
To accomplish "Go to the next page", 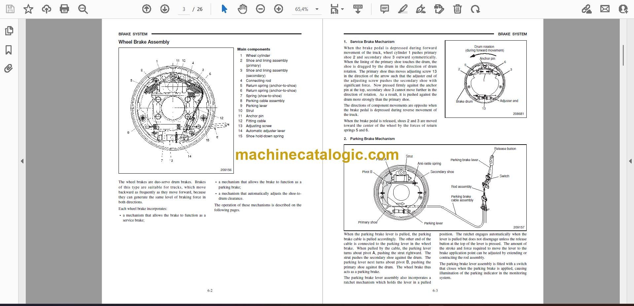I will [165, 9].
